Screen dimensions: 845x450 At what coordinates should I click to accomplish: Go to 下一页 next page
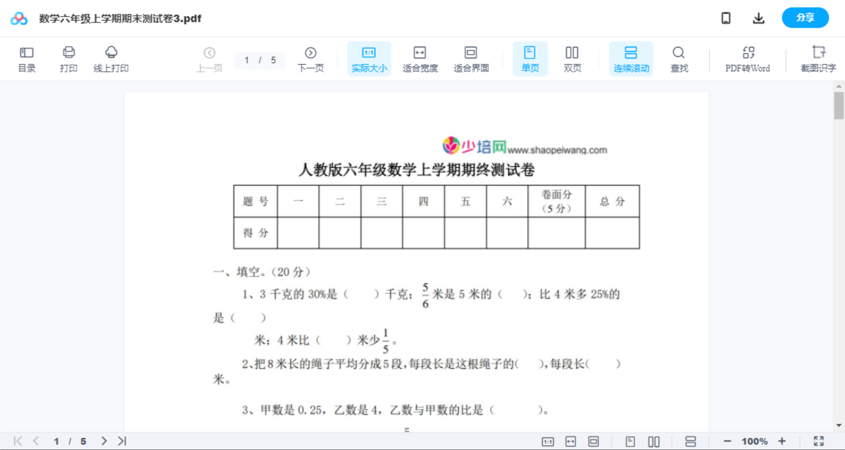tap(311, 58)
